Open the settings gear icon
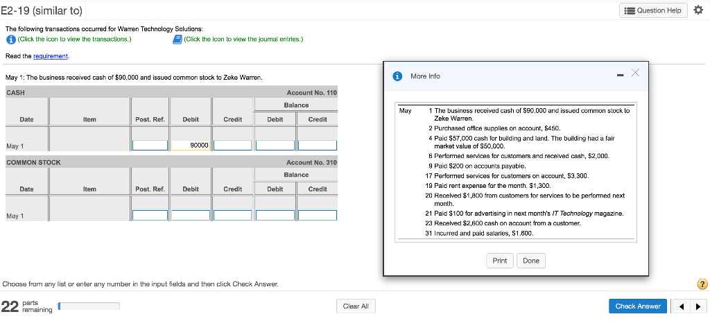The image size is (710, 321). (698, 10)
